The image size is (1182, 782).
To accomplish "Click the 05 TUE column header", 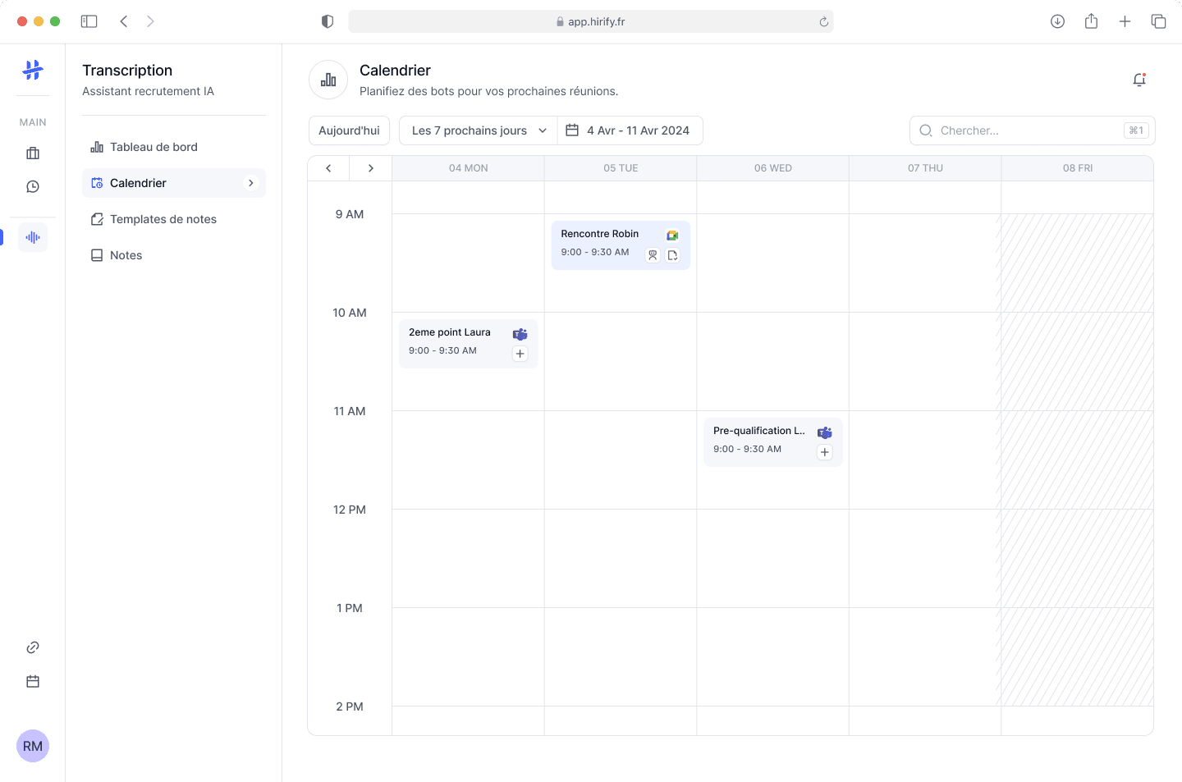I will [x=621, y=168].
